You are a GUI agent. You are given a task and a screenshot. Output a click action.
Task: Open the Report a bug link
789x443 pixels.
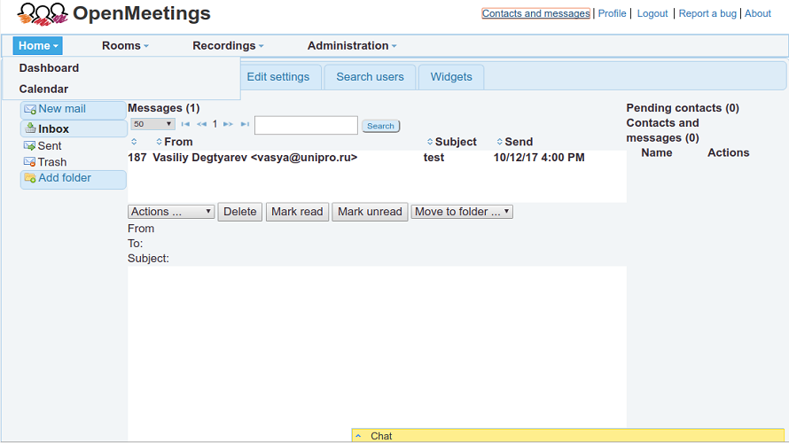tap(707, 14)
